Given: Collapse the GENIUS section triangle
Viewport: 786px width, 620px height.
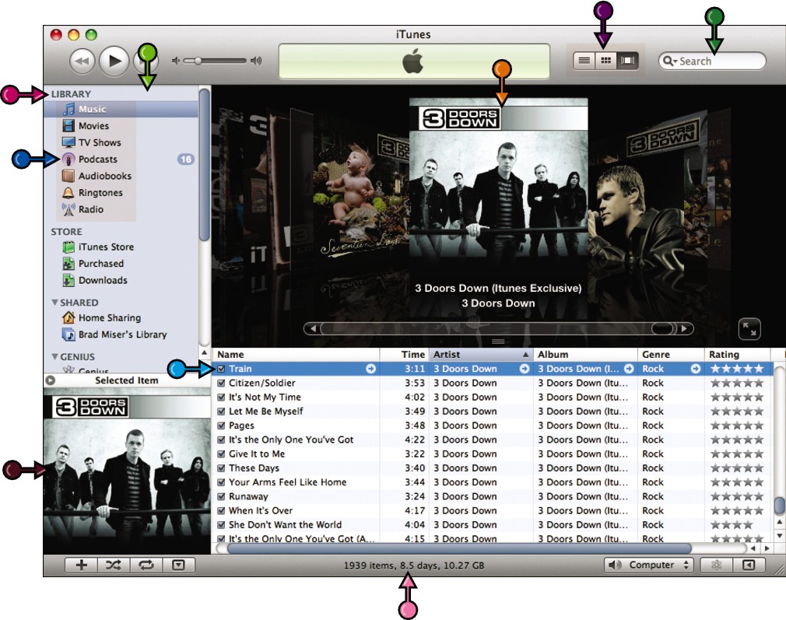Looking at the screenshot, I should 54,356.
